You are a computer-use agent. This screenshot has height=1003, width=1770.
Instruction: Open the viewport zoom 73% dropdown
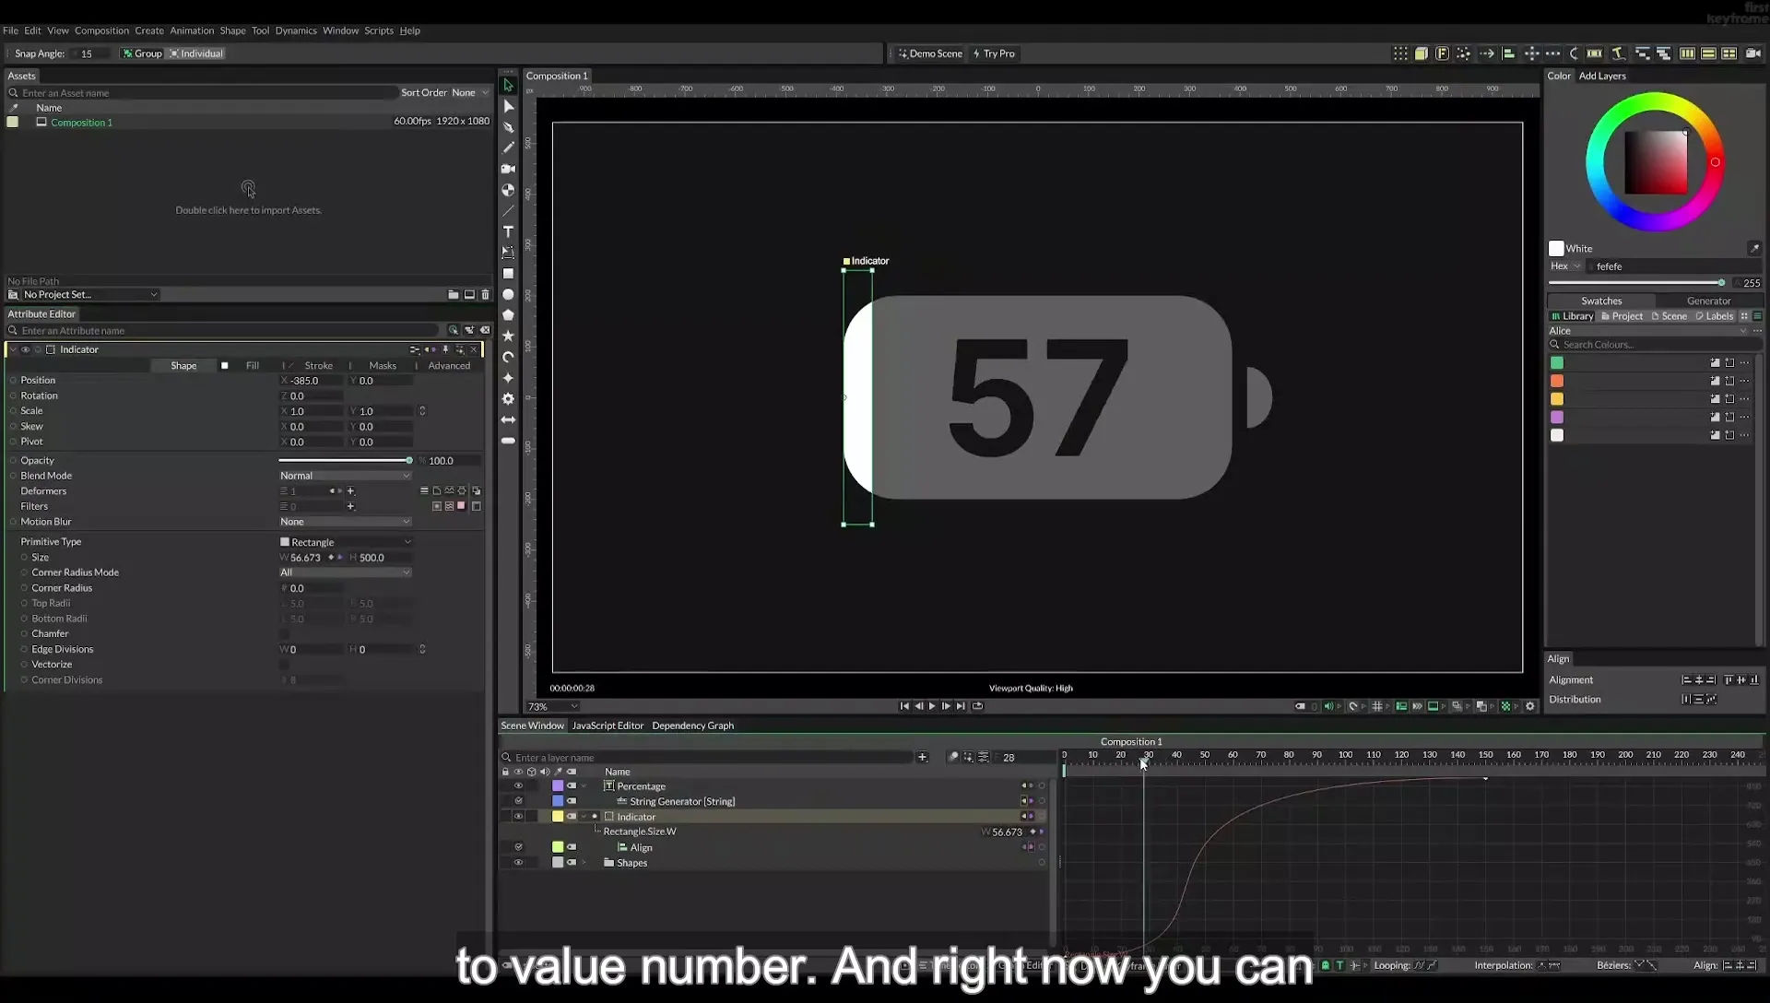(x=552, y=706)
